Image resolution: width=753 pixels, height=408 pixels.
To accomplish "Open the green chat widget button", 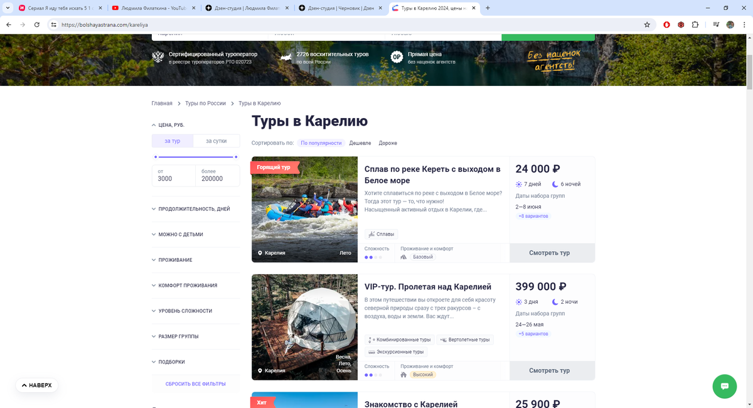I will pyautogui.click(x=724, y=386).
